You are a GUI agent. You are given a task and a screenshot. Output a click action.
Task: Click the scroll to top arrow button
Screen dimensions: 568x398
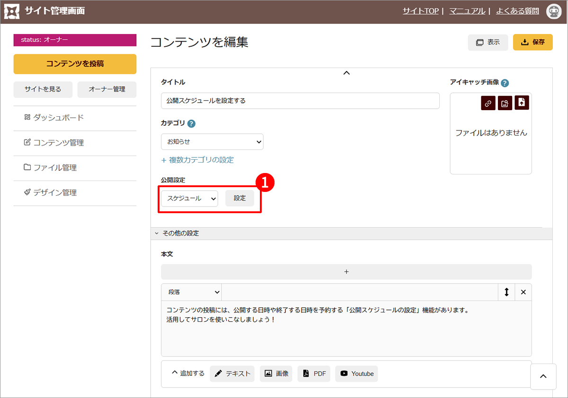click(543, 376)
